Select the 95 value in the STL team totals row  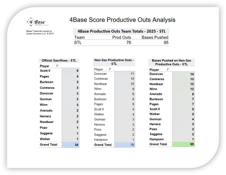[166, 43]
